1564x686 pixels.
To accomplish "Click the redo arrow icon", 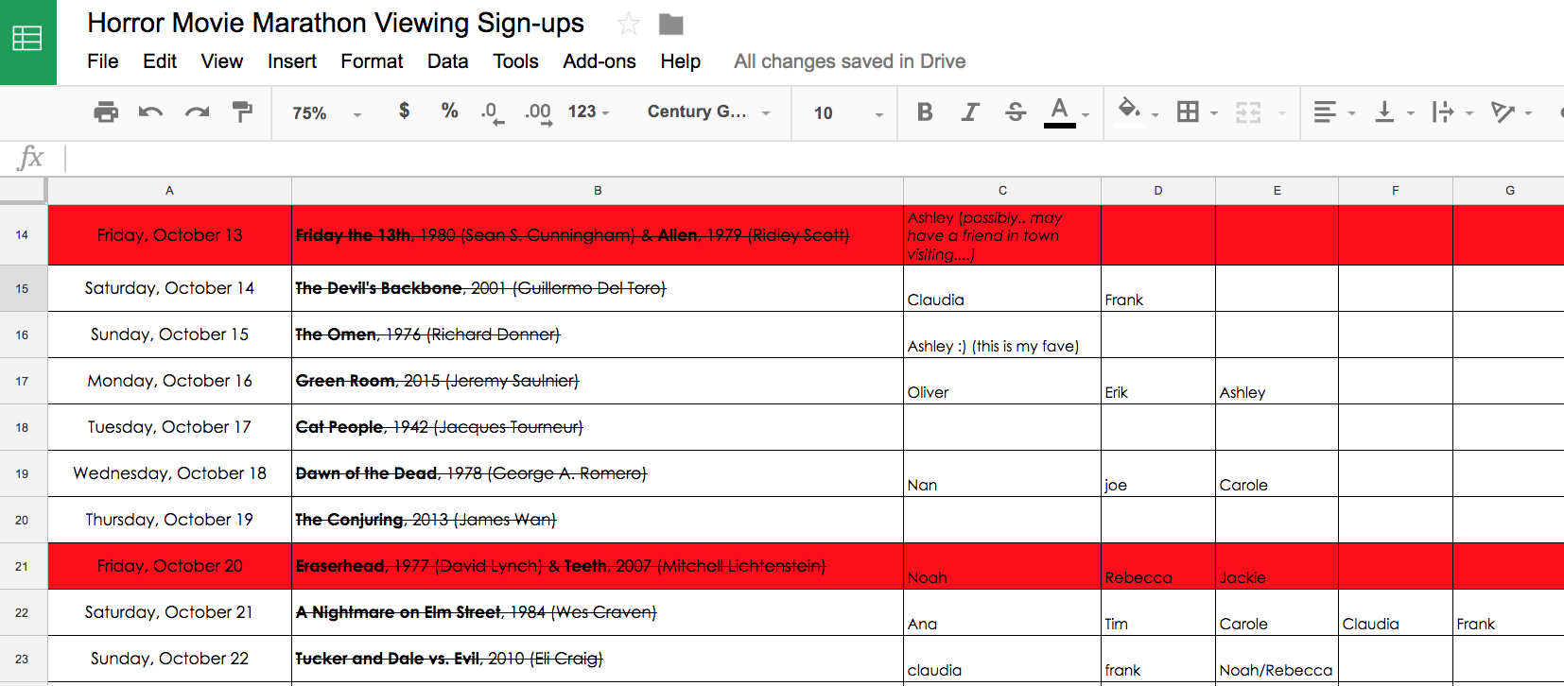I will point(197,112).
